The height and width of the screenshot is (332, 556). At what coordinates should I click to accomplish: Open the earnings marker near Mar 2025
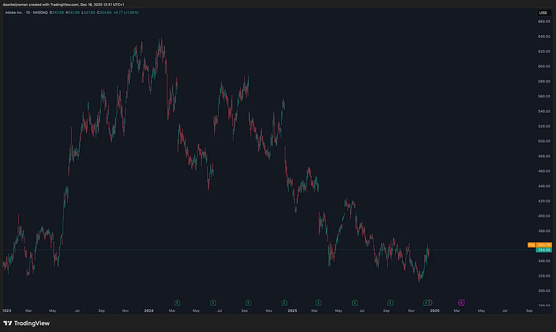click(x=318, y=302)
